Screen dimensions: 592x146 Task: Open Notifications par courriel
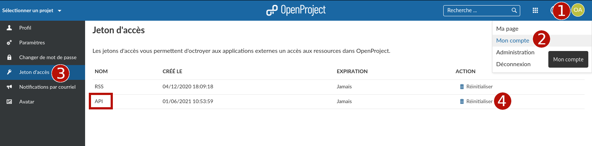pyautogui.click(x=43, y=87)
